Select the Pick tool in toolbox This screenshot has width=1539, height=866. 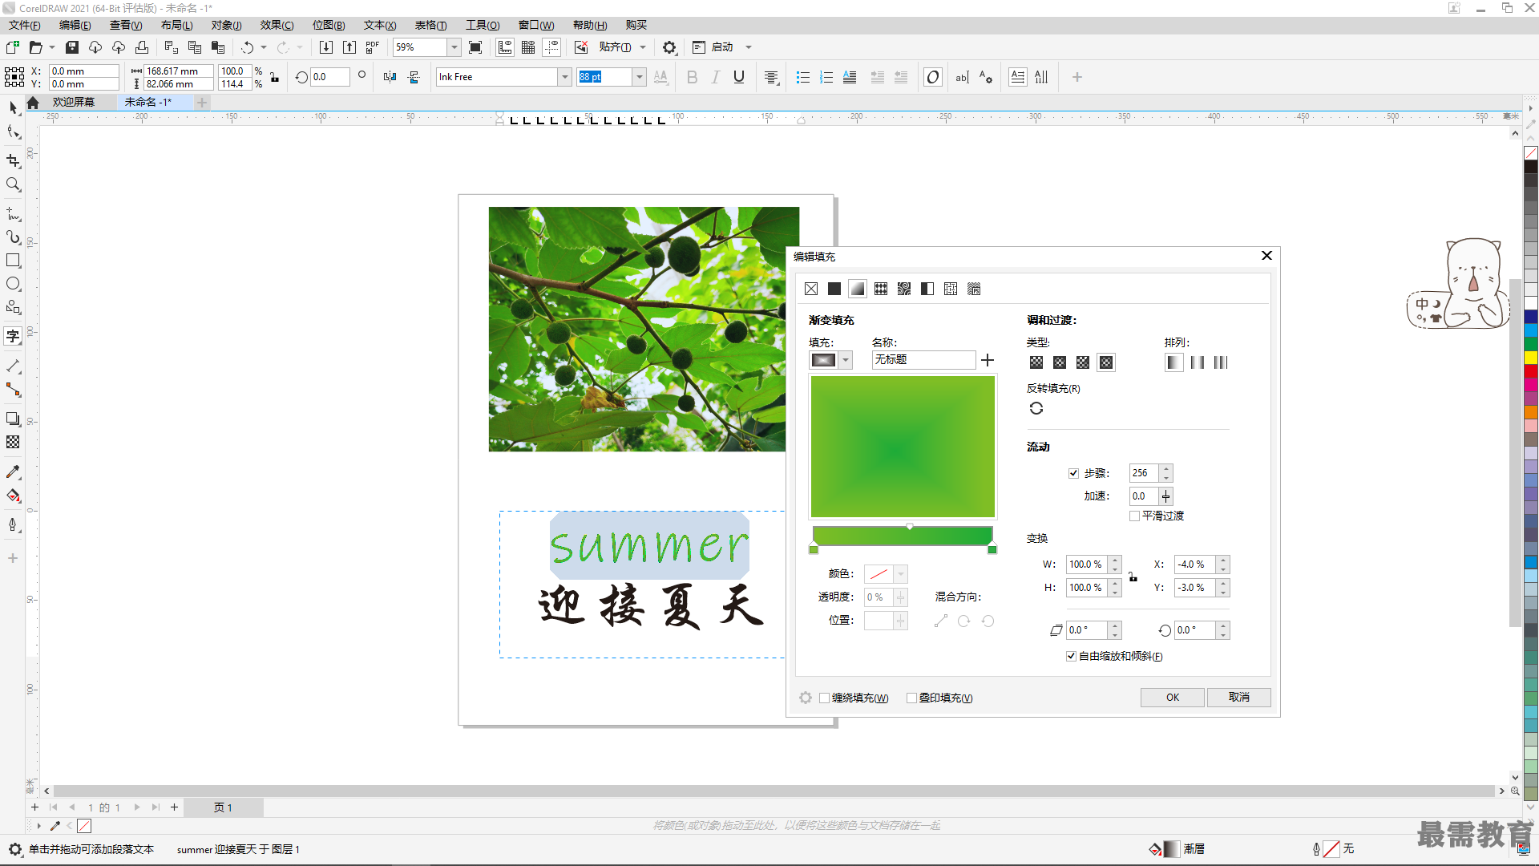click(x=13, y=107)
